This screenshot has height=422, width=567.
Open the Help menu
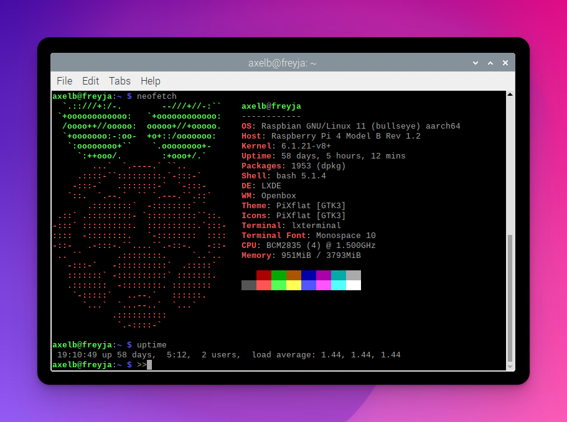click(x=151, y=81)
